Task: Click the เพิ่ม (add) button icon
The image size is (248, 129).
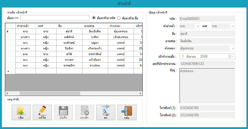Action: (x=21, y=112)
